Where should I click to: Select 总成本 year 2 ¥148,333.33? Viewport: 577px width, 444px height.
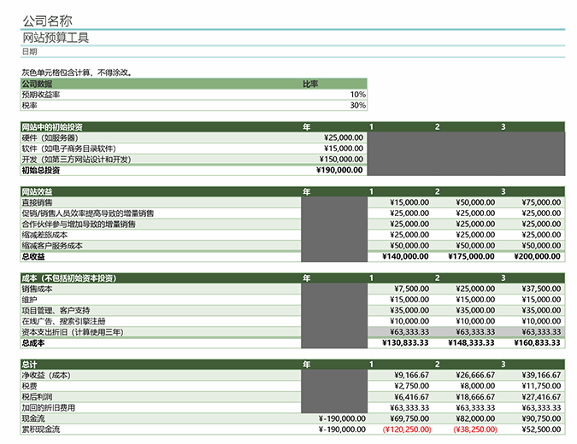471,342
